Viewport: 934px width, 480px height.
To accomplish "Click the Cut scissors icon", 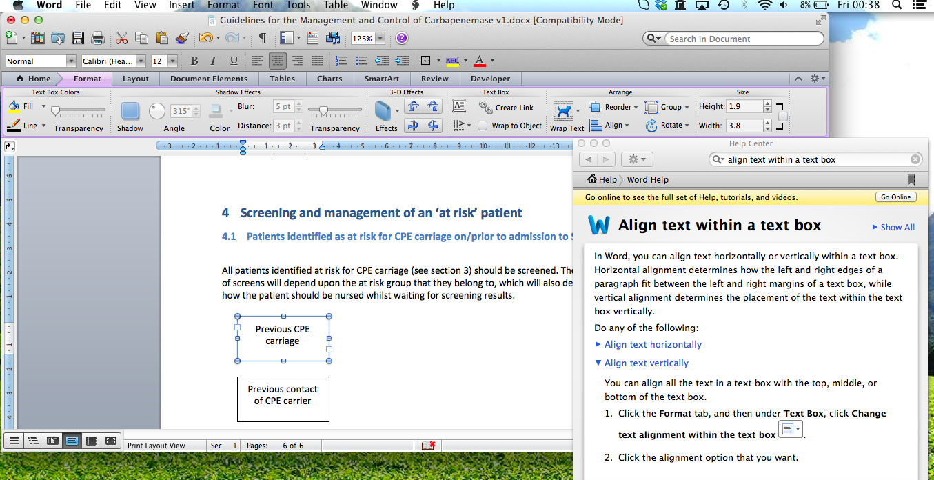I will (x=122, y=38).
